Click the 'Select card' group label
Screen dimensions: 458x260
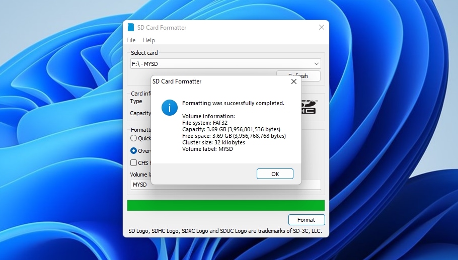pyautogui.click(x=144, y=53)
